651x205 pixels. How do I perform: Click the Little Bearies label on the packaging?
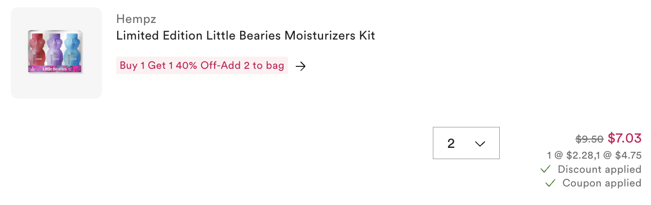54,69
